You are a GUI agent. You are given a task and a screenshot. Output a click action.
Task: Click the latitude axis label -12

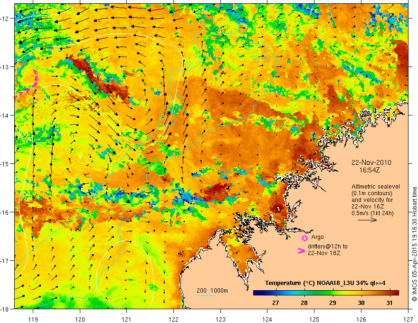(5, 19)
